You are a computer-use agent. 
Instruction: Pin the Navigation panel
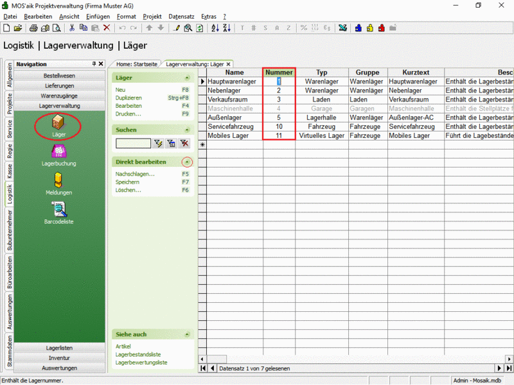(x=94, y=64)
